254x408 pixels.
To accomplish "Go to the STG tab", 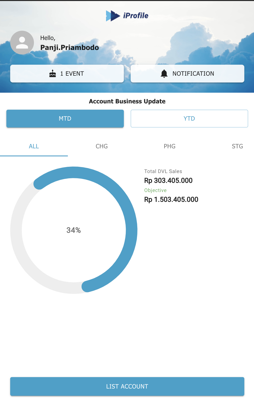I will [237, 146].
